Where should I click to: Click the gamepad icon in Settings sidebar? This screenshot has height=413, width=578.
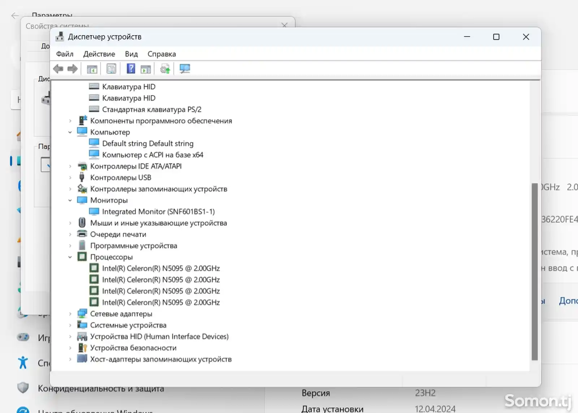[23, 337]
